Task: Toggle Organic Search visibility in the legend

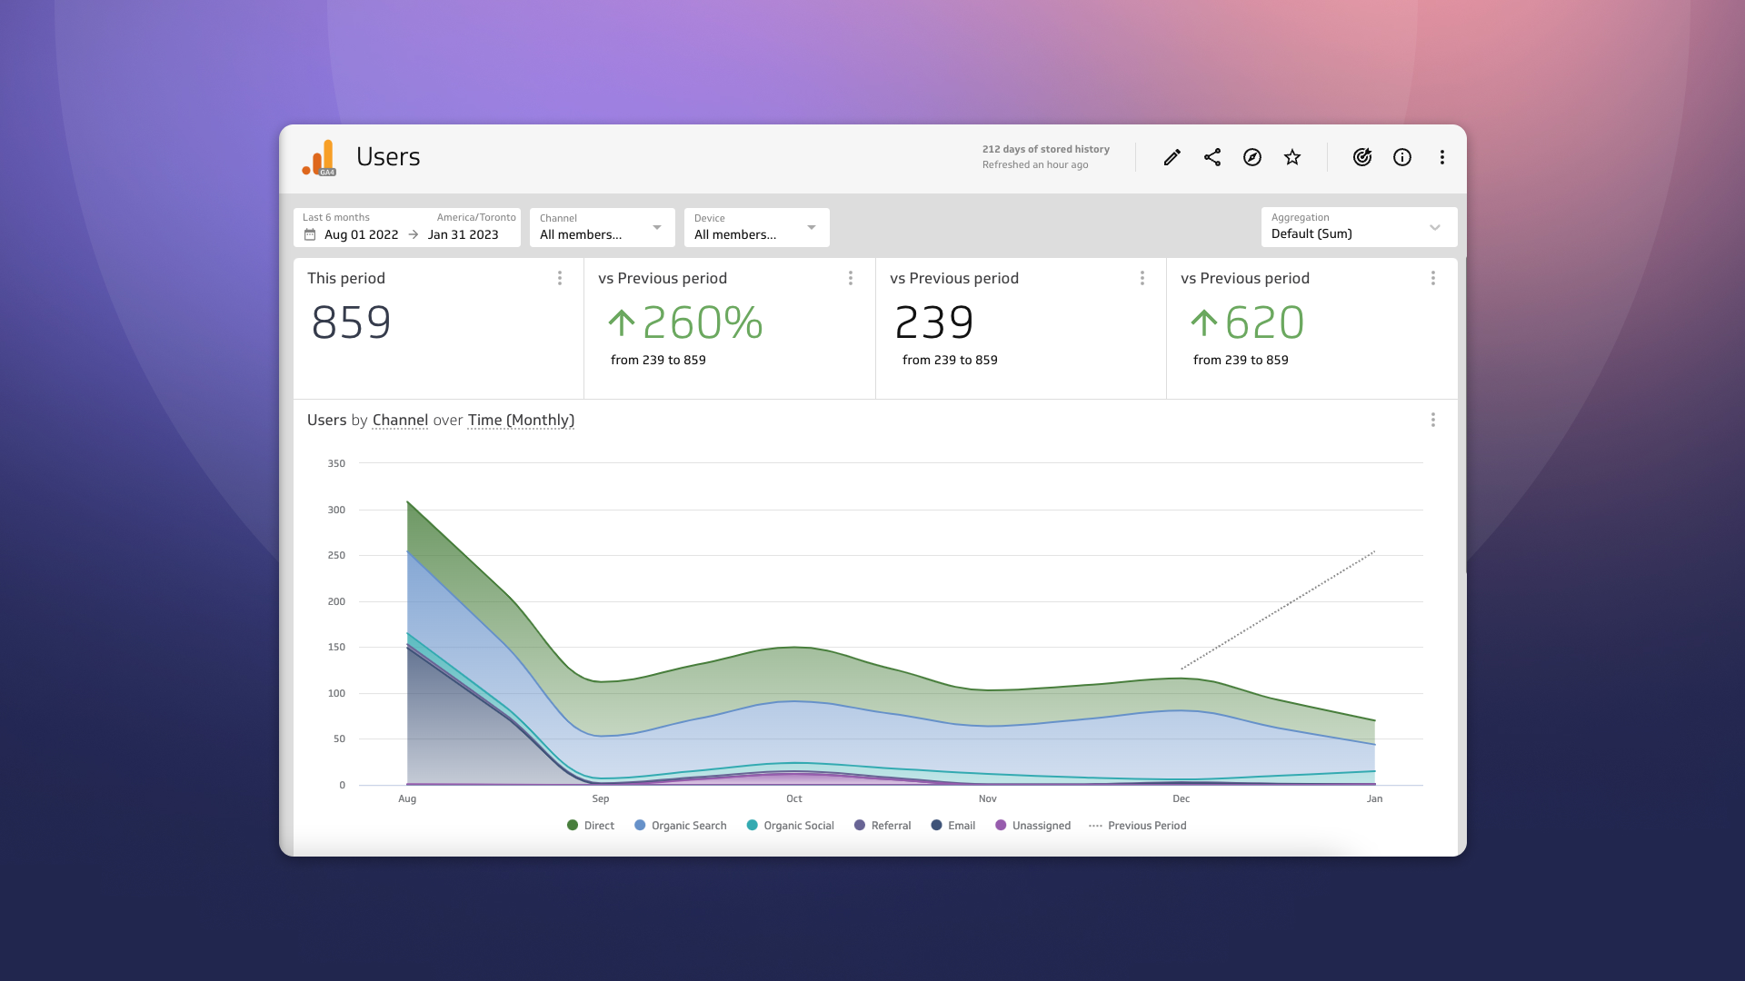Action: (680, 826)
